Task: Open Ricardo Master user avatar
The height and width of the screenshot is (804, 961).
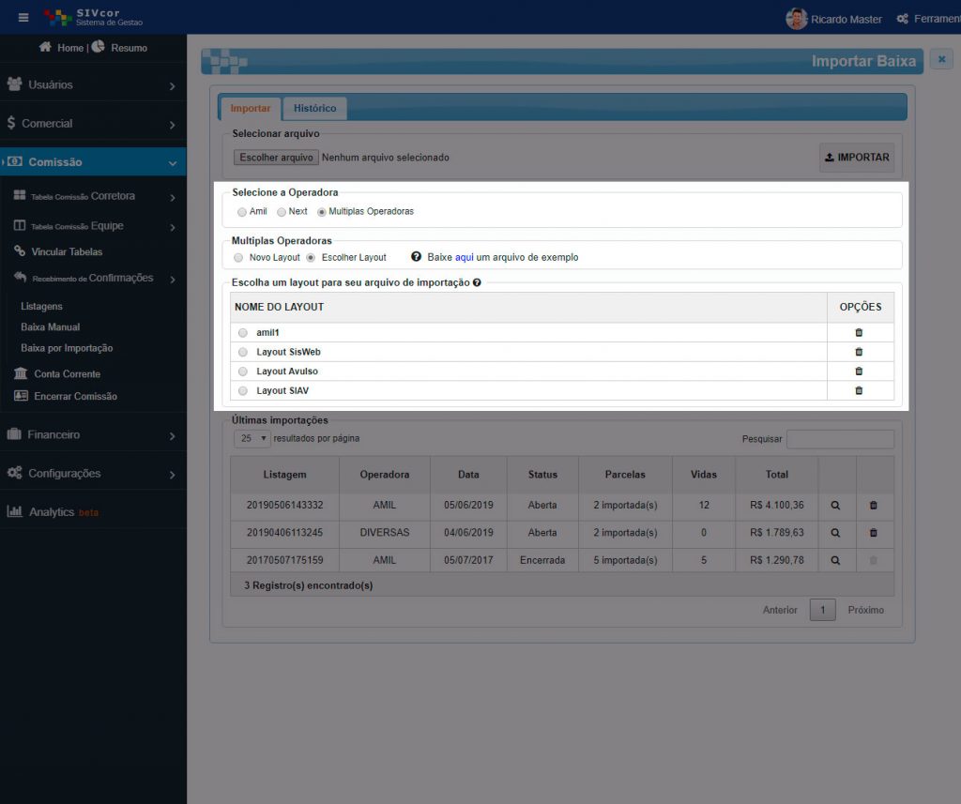Action: tap(796, 19)
